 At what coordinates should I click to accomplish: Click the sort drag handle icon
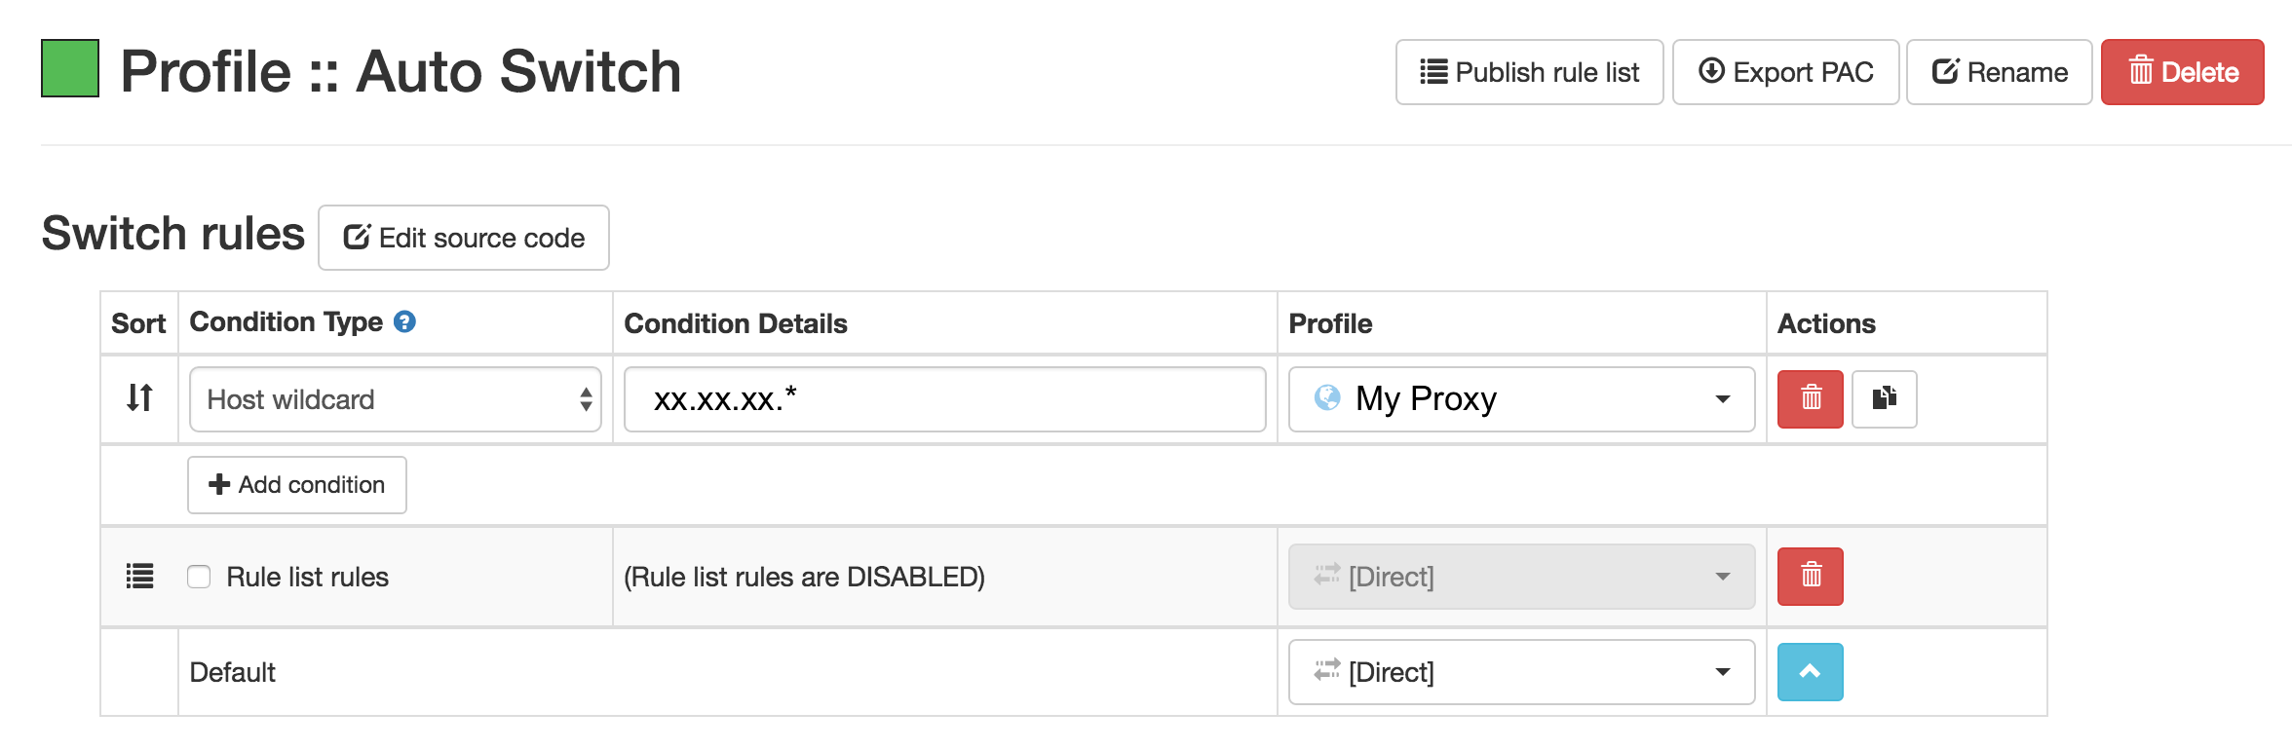[x=139, y=398]
